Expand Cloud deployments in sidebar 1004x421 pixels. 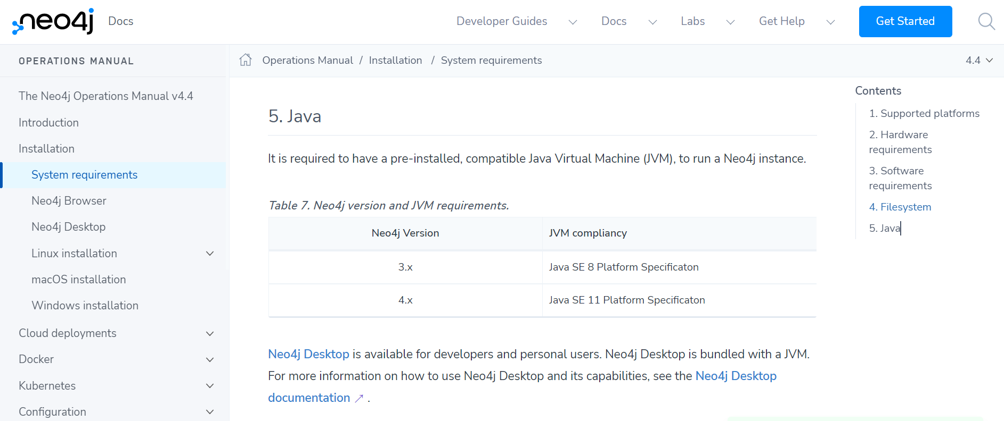pyautogui.click(x=210, y=333)
